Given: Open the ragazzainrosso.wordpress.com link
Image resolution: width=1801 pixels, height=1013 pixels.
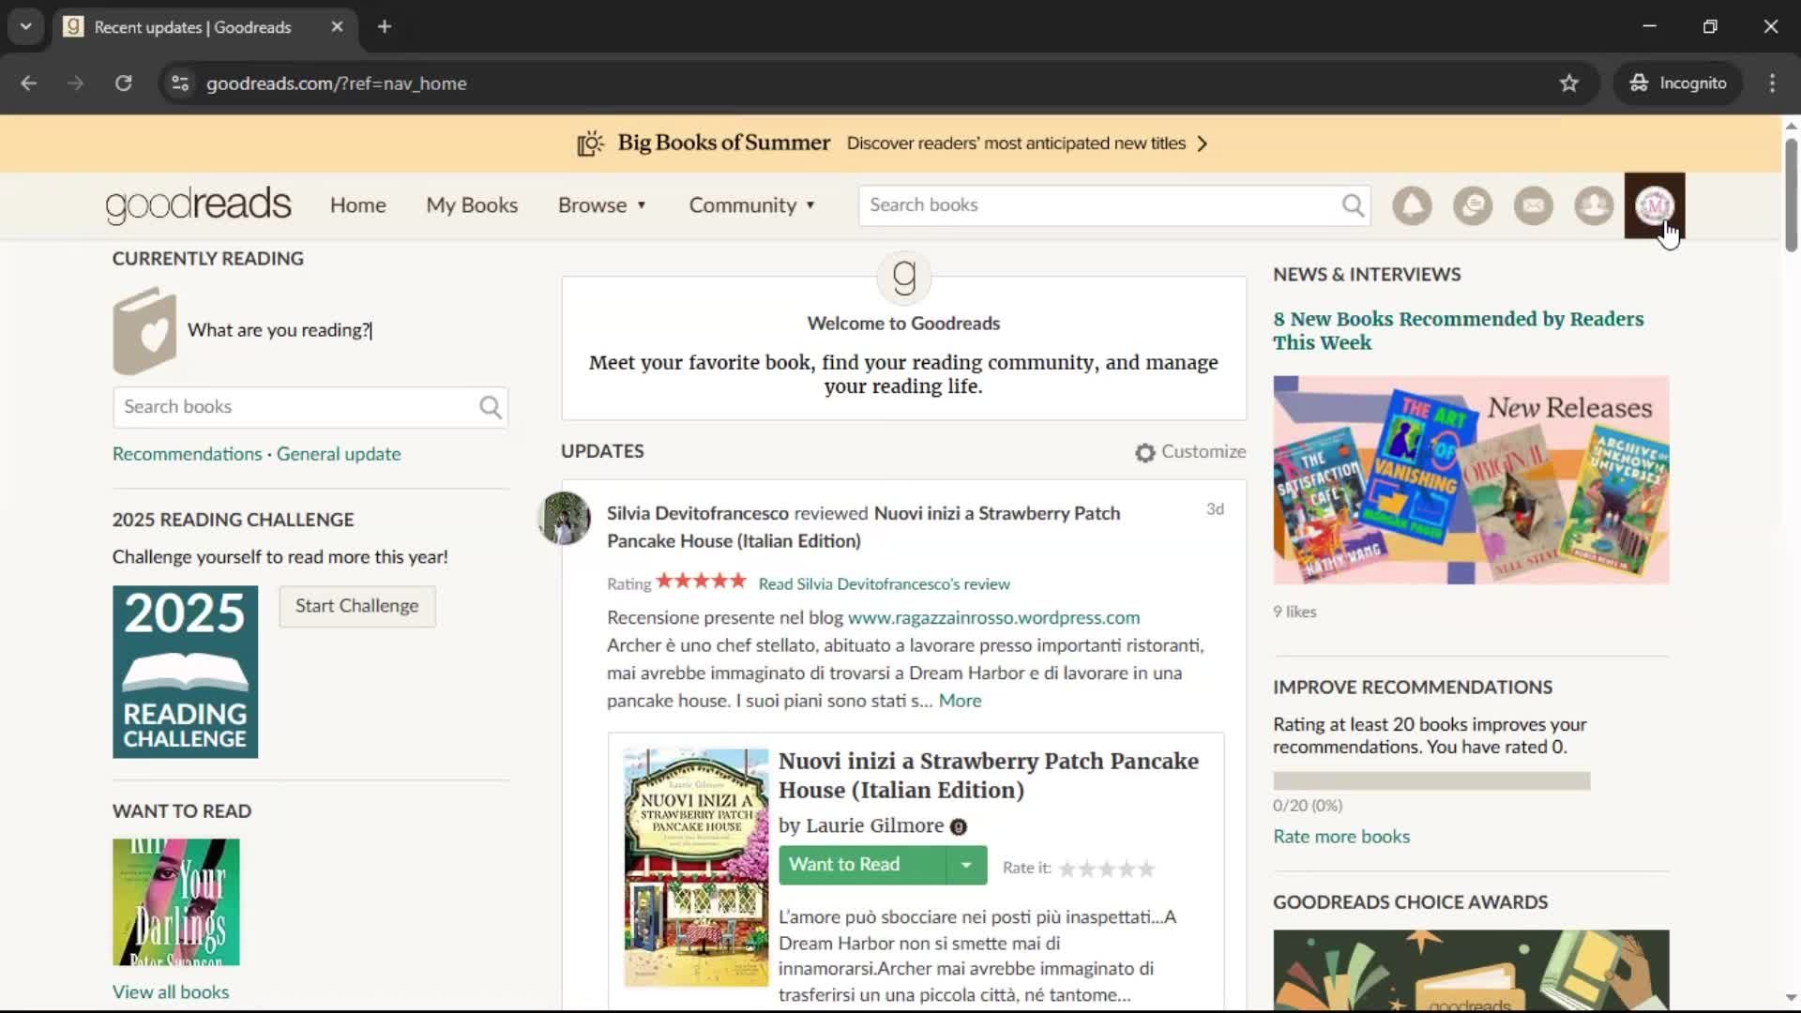Looking at the screenshot, I should pyautogui.click(x=993, y=618).
